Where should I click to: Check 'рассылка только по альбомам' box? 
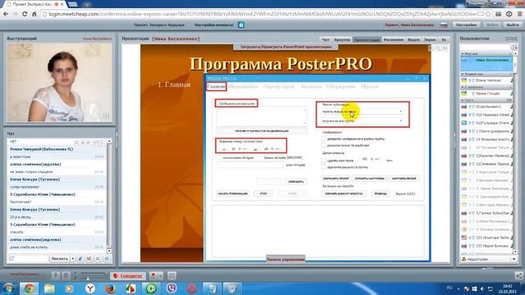pos(323,146)
